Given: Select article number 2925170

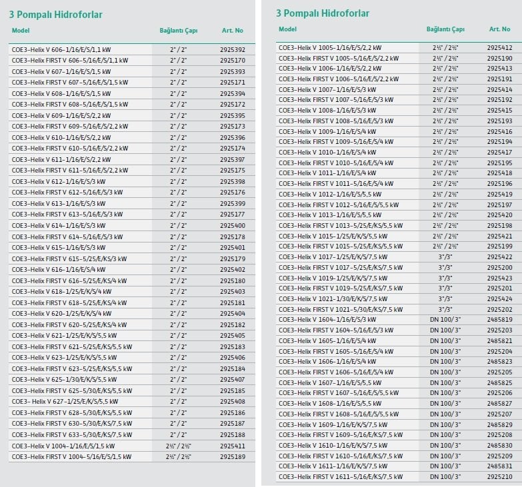Looking at the screenshot, I should click(233, 61).
